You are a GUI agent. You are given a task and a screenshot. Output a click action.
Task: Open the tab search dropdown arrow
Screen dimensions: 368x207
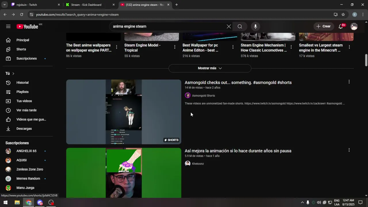5,5
